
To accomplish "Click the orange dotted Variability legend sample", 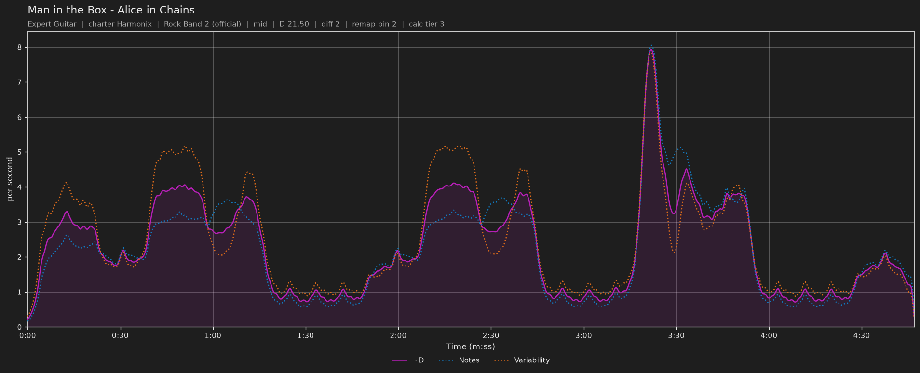I will [502, 360].
